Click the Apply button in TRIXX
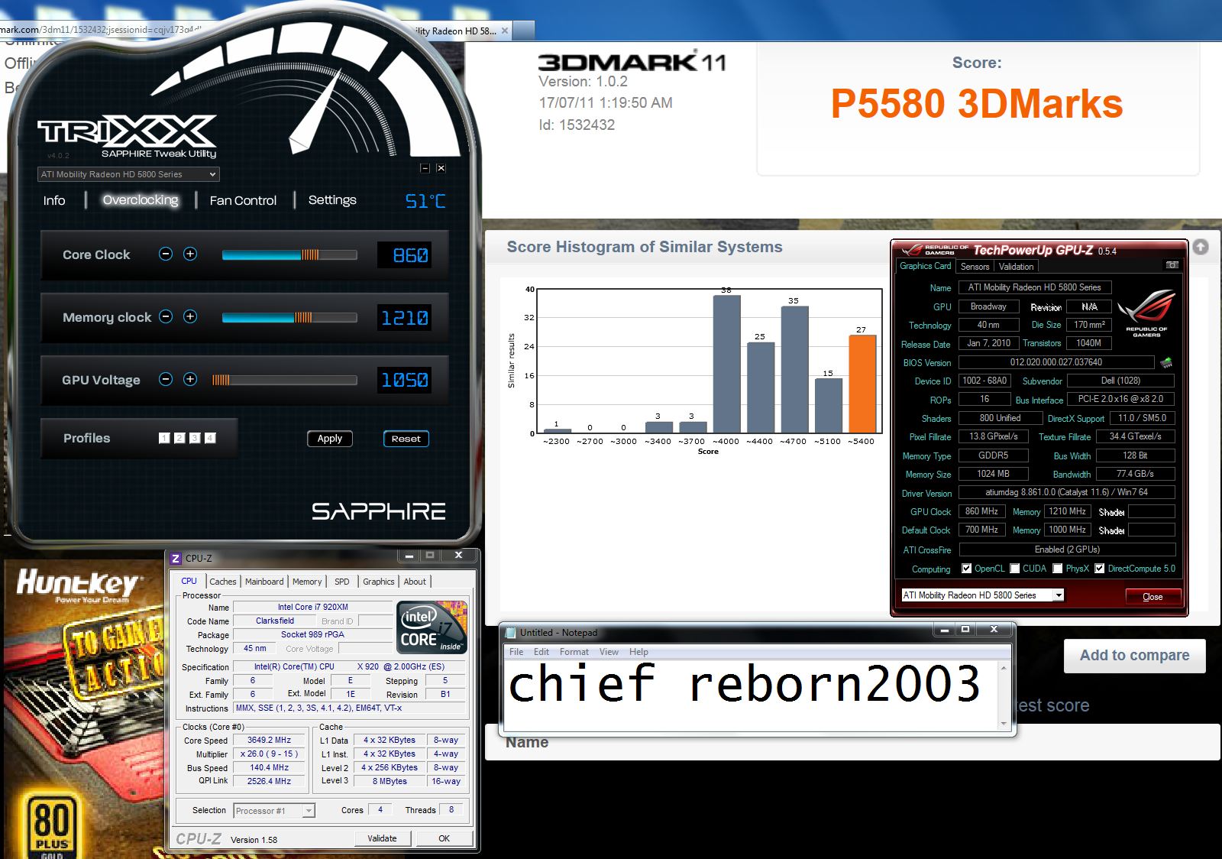 330,439
